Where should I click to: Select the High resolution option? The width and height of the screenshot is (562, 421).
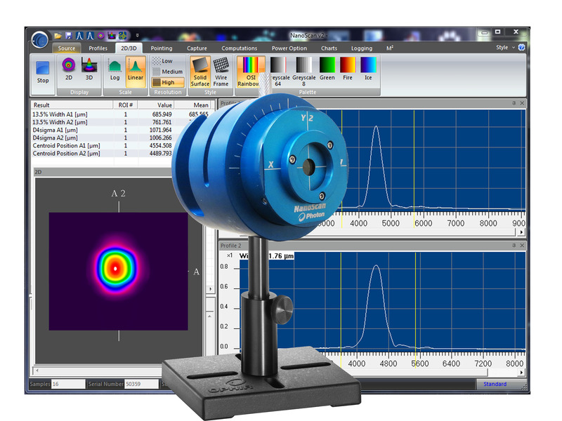pos(167,82)
